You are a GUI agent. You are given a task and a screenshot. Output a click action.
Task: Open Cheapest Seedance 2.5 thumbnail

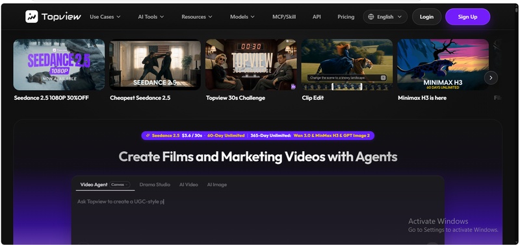pyautogui.click(x=155, y=64)
